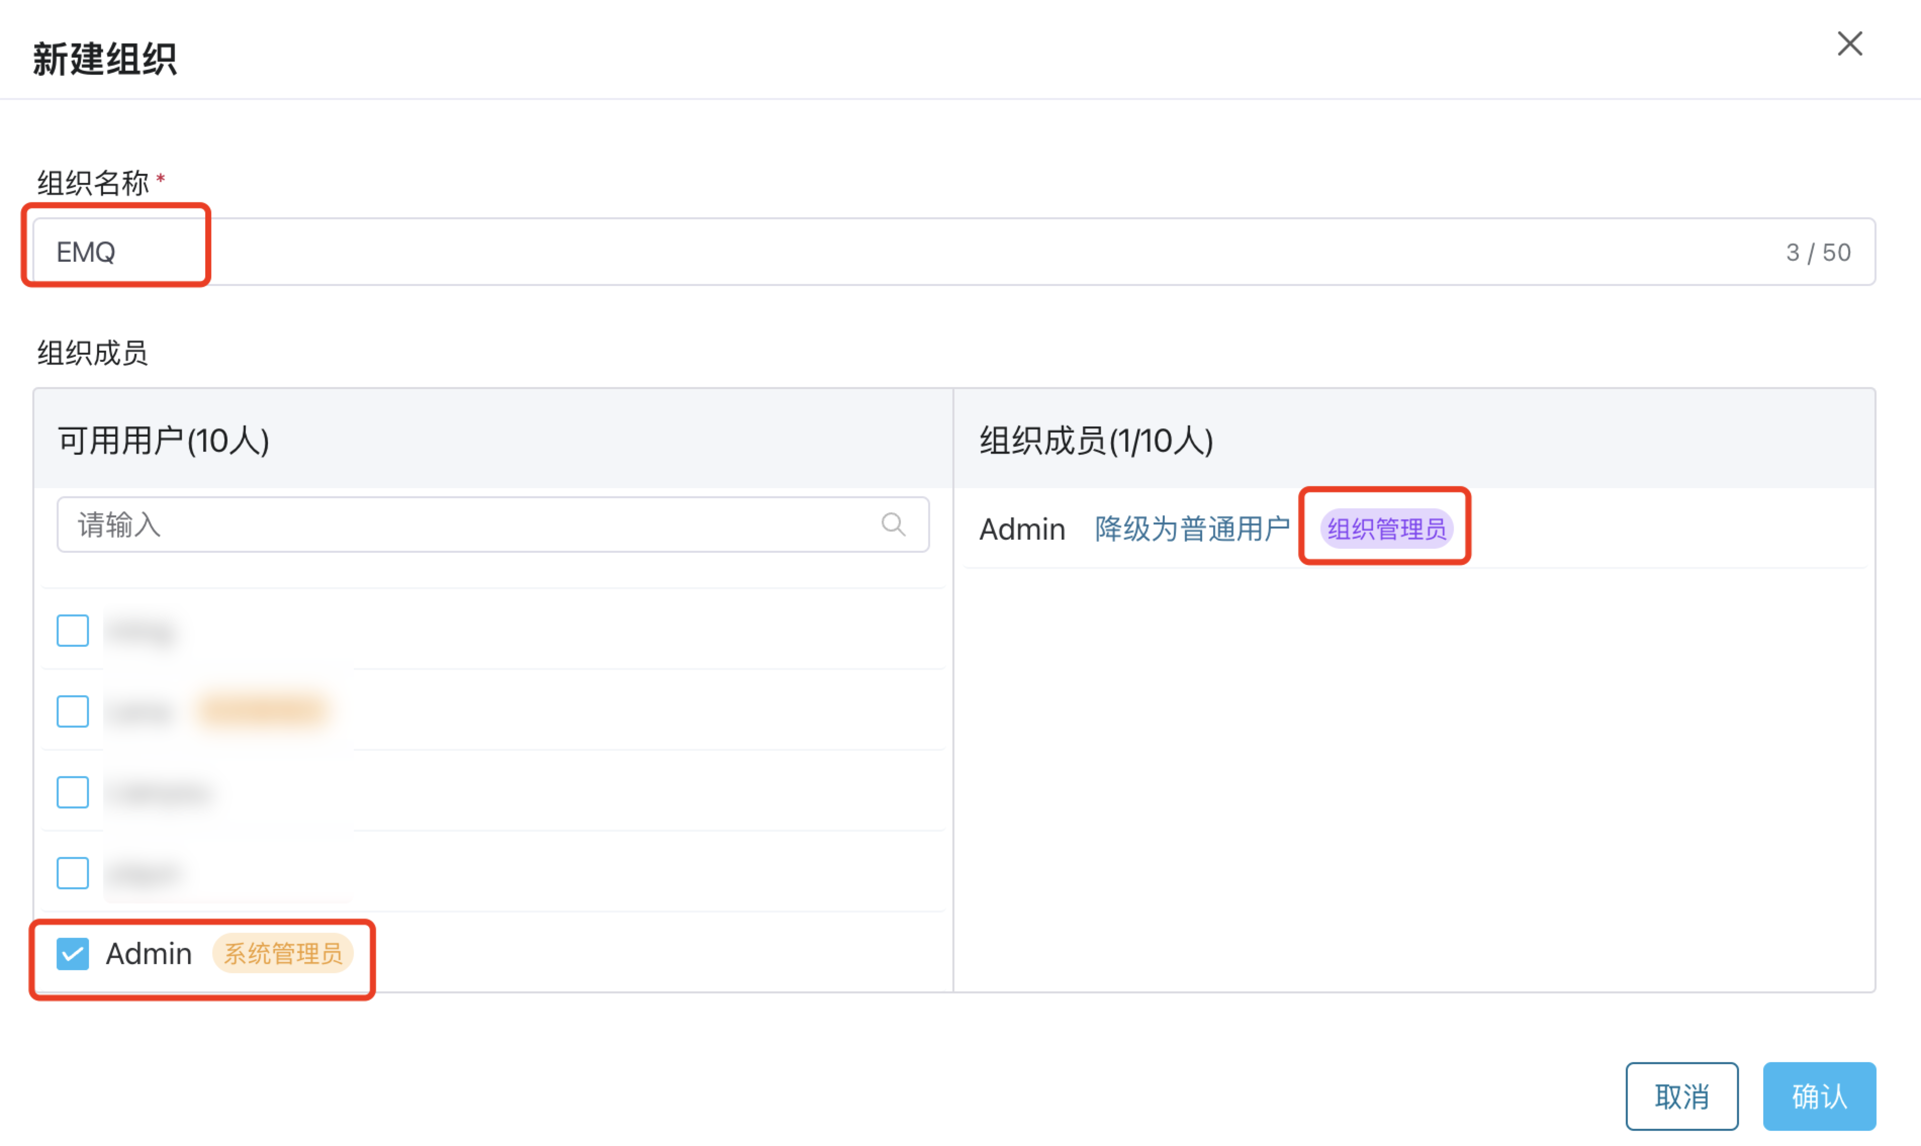The width and height of the screenshot is (1921, 1146).
Task: Click the Admin name in available users
Action: 148,953
